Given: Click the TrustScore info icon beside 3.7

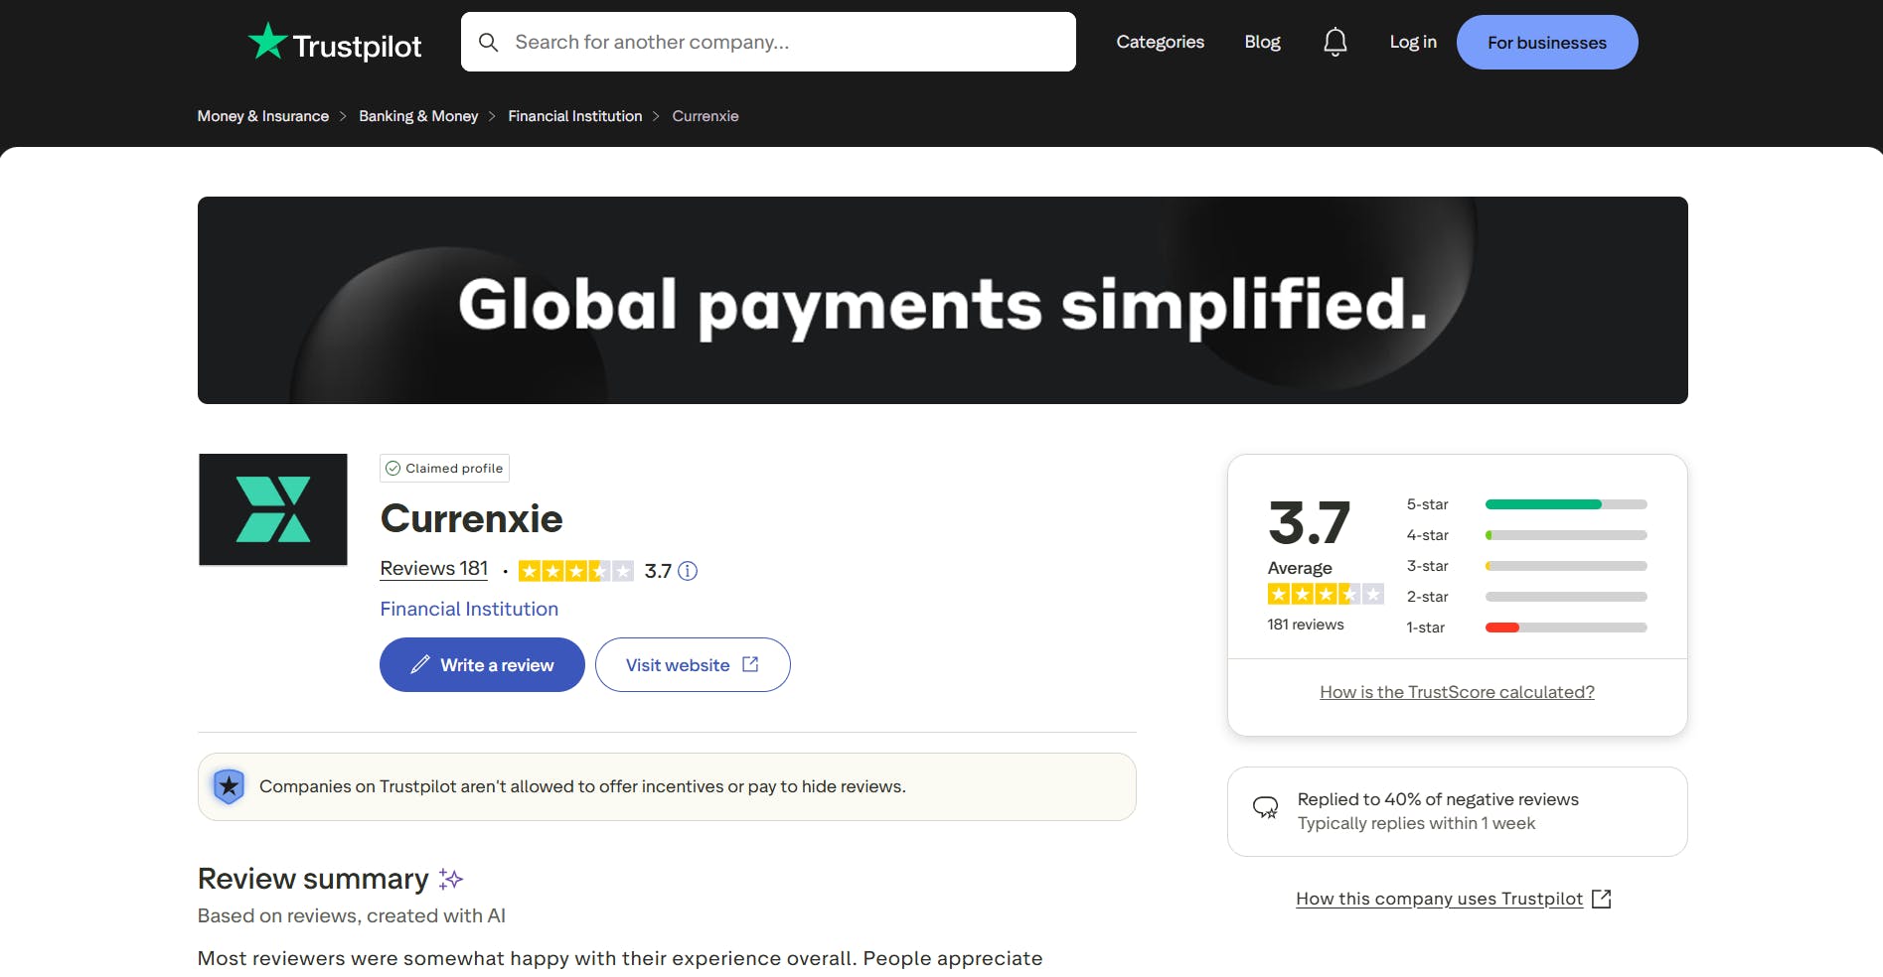Looking at the screenshot, I should coord(689,570).
